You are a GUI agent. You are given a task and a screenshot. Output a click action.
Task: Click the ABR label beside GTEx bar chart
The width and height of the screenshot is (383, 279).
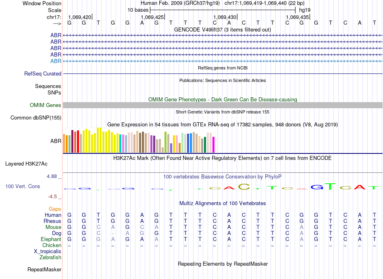(56, 141)
